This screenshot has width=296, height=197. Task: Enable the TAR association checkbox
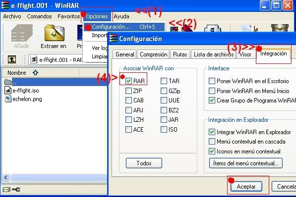click(x=164, y=81)
